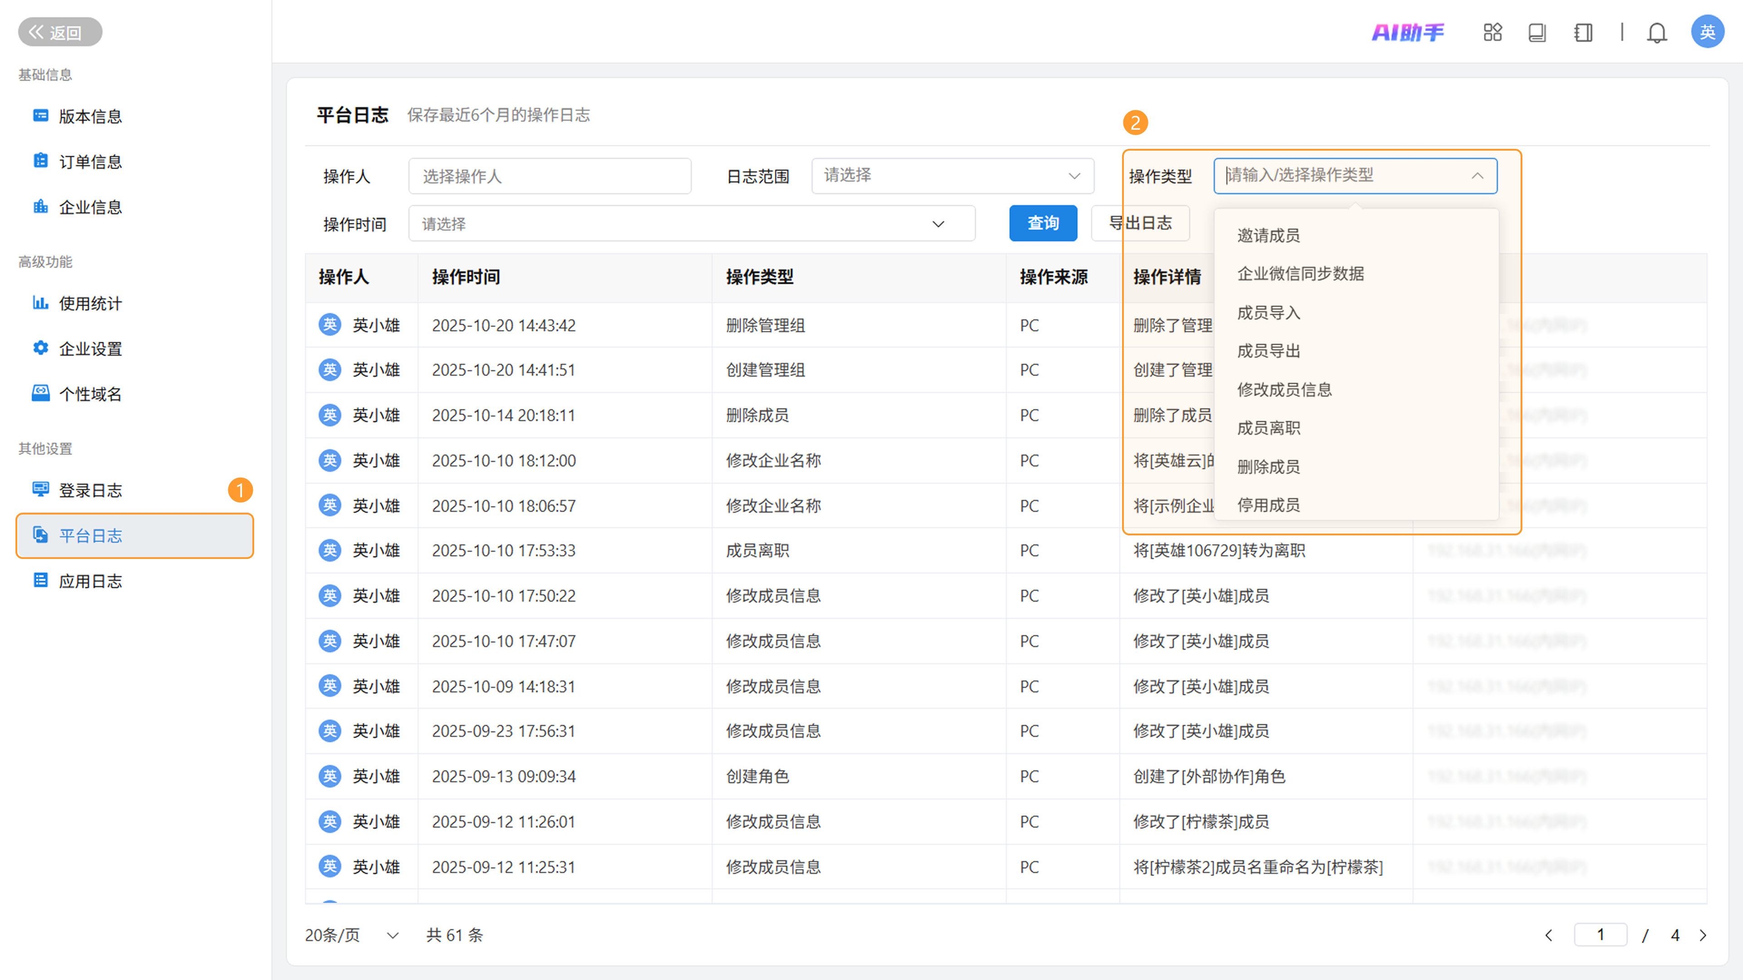1743x980 pixels.
Task: Click the user avatar in top right
Action: pyautogui.click(x=1707, y=32)
